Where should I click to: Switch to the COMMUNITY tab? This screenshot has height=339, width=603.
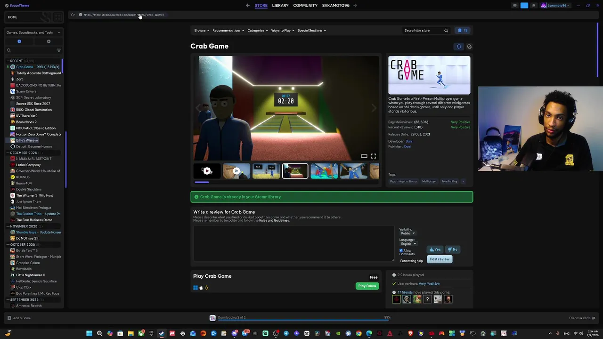[x=305, y=6]
